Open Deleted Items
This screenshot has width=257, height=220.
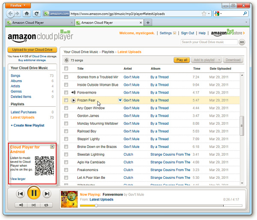(21, 96)
